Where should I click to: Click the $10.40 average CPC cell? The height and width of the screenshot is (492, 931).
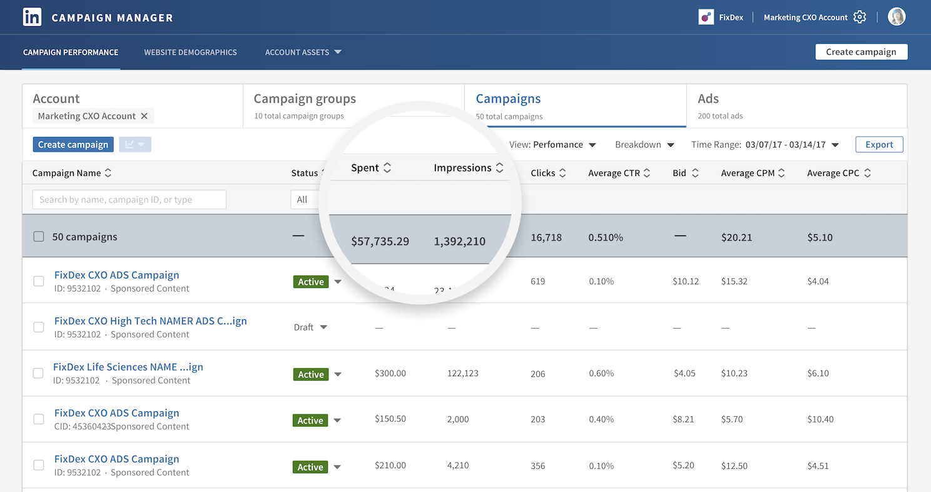821,419
